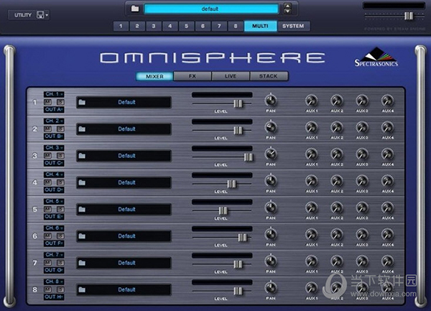The width and height of the screenshot is (431, 311).
Task: Open patch browser folder in channel 5
Action: [82, 210]
